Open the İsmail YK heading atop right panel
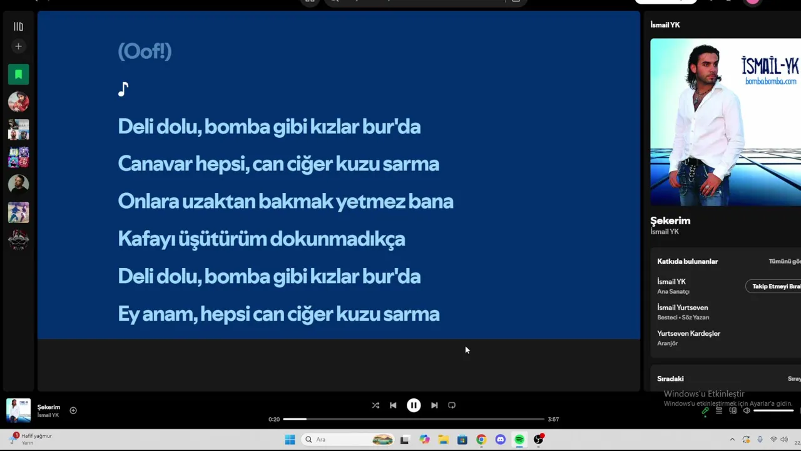This screenshot has height=451, width=801. [x=665, y=25]
